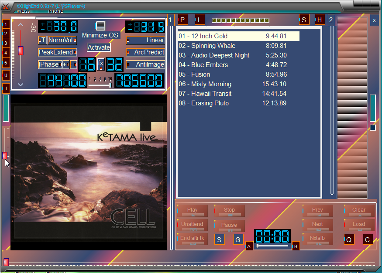The width and height of the screenshot is (382, 273).
Task: Select track 06 - Misty Morning
Action: (x=238, y=84)
